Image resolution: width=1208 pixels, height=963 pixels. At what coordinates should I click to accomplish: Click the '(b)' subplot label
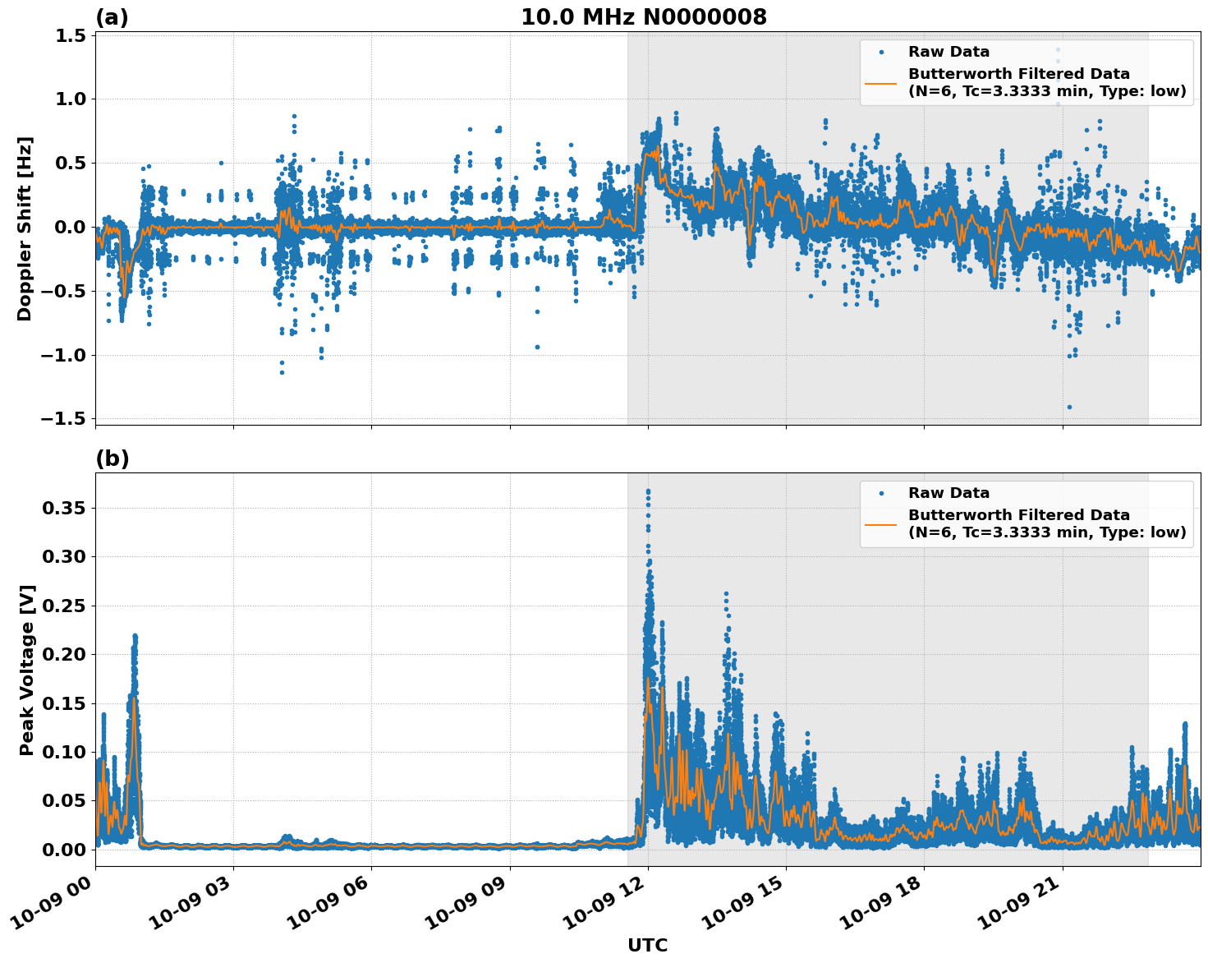(113, 458)
